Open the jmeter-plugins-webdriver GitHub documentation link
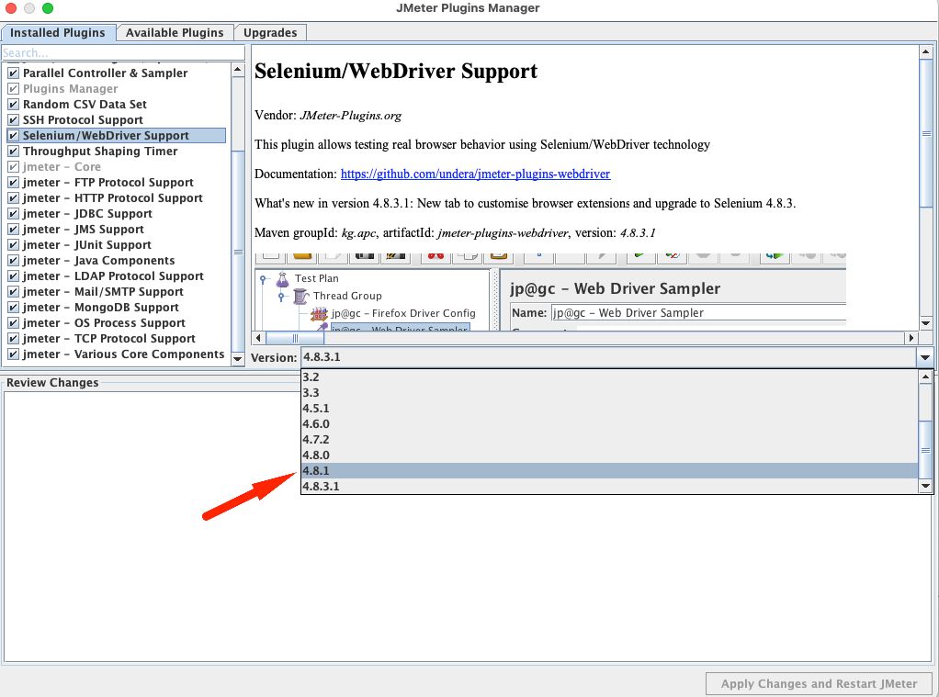The image size is (939, 697). [475, 174]
